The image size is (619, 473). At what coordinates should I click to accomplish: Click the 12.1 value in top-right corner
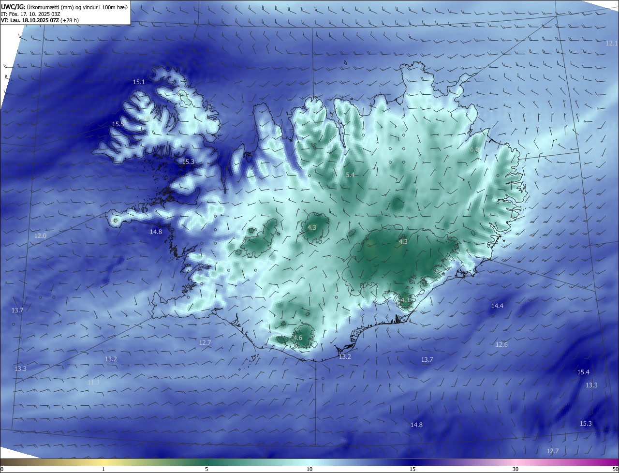click(x=612, y=44)
